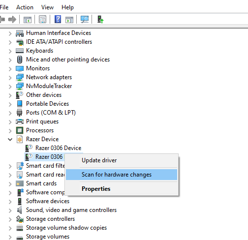Select the Razer 0306 Device entry
The width and height of the screenshot is (248, 240).
58,148
